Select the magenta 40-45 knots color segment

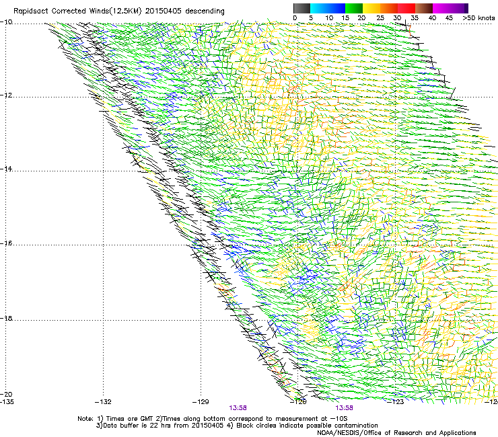click(441, 8)
